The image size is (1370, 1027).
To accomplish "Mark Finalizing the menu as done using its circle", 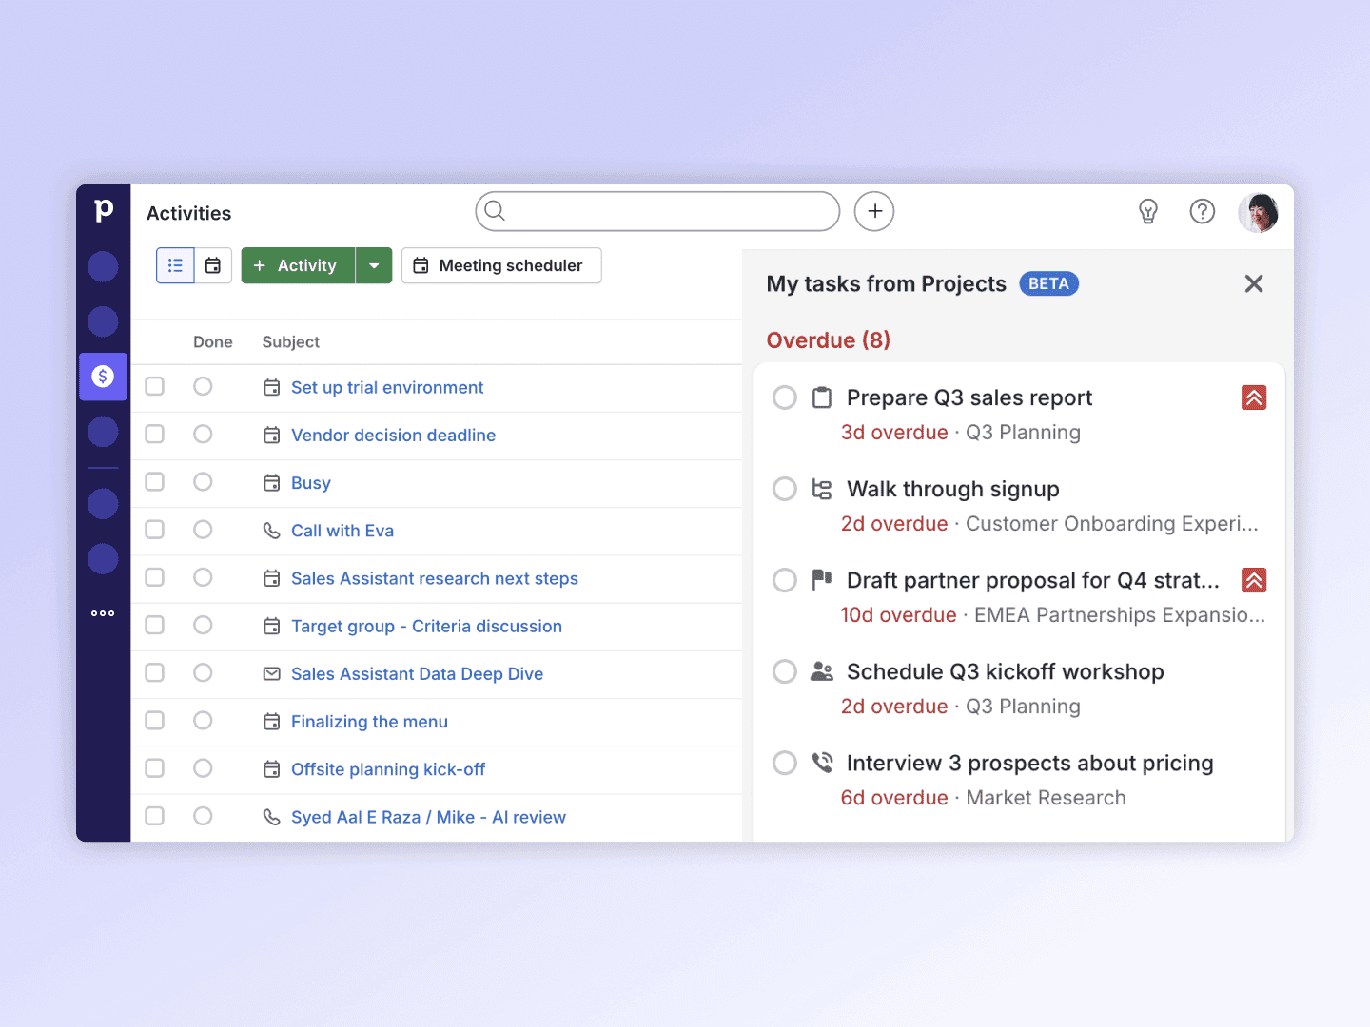I will [x=203, y=721].
